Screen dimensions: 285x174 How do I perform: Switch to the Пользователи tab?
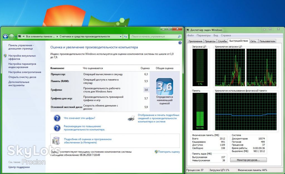pyautogui.click(x=267, y=41)
